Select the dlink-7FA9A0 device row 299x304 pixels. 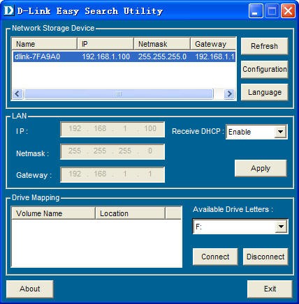pos(124,56)
